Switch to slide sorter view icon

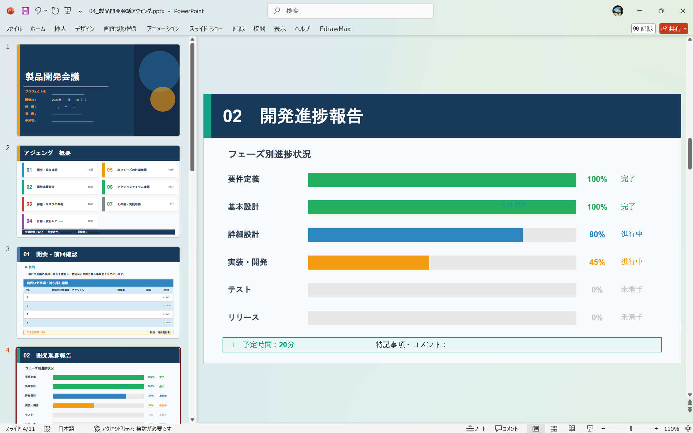[554, 429]
